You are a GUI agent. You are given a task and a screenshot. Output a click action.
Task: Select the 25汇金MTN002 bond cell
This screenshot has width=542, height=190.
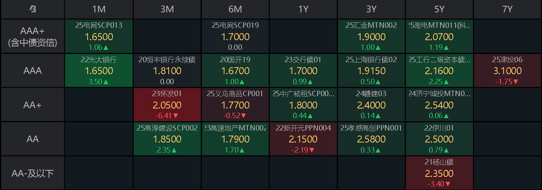[x=371, y=37]
